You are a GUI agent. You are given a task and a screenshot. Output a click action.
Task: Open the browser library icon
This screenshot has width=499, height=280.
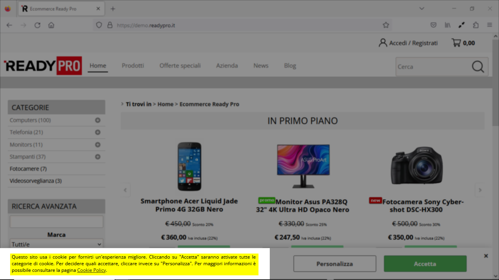pos(448,25)
